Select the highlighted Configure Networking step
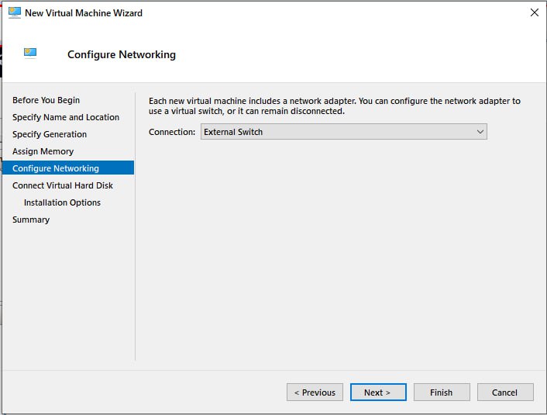547x415 pixels. 56,168
